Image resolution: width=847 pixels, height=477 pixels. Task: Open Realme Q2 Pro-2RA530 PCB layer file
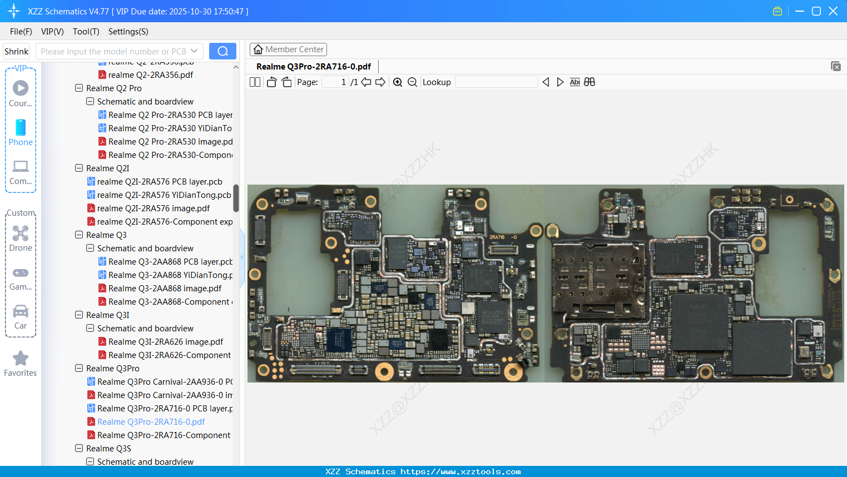(x=165, y=115)
